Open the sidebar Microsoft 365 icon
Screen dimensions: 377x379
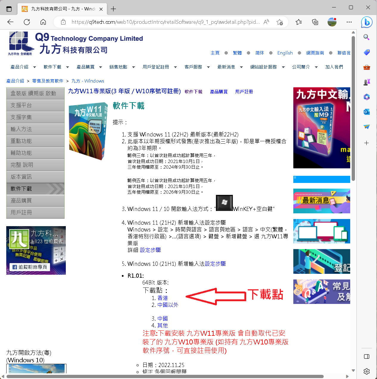coord(367,97)
